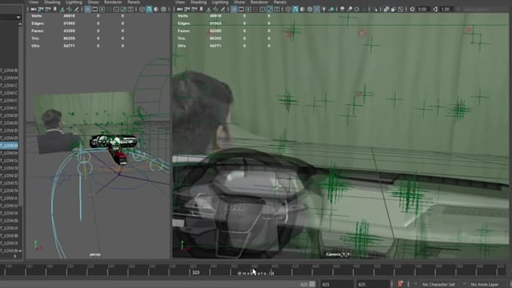
Task: Toggle Screen Space Ambient Occlusion in Camera_1_1 panel
Action: tap(342, 9)
